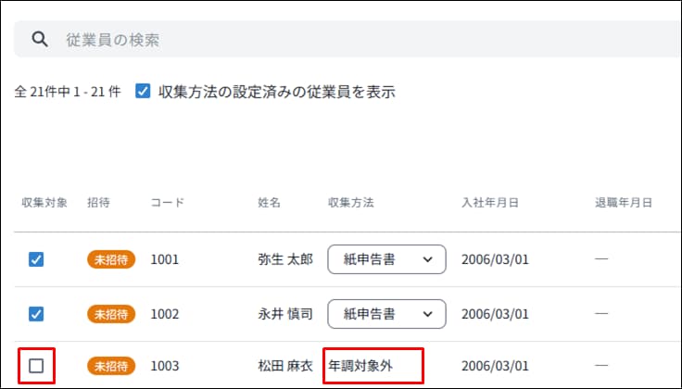Click the 退職年月日 column header
This screenshot has width=682, height=389.
625,202
